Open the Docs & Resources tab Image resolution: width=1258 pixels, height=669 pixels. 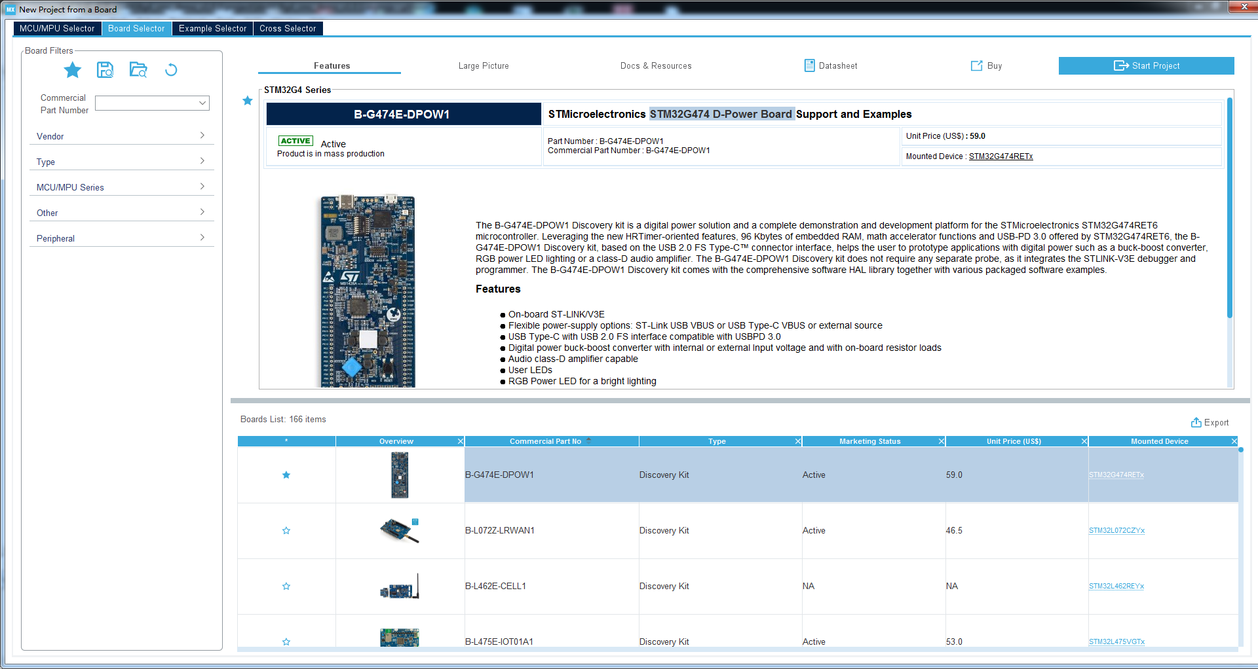point(656,65)
